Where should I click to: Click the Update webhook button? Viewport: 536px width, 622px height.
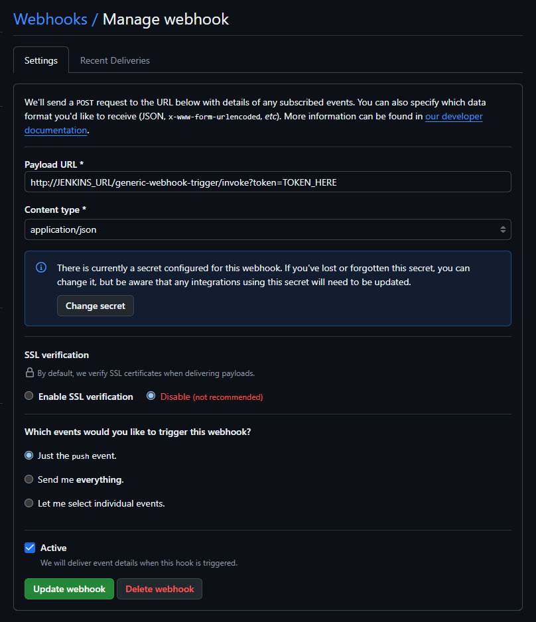point(69,589)
